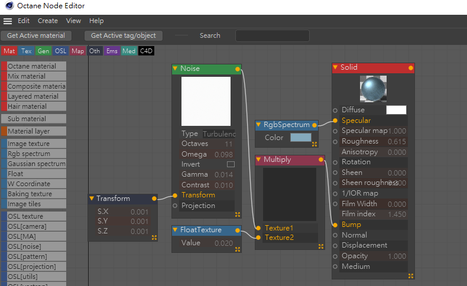Toggle the OSL node filter
This screenshot has height=286, width=467.
click(x=60, y=51)
